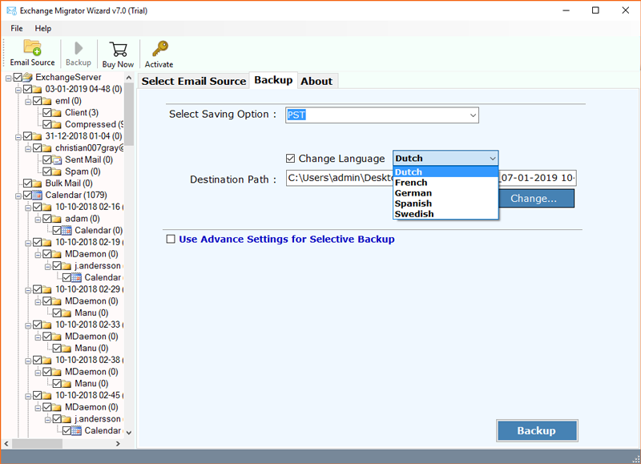The image size is (641, 464).
Task: Click the Sent Mail folder icon
Action: [57, 159]
